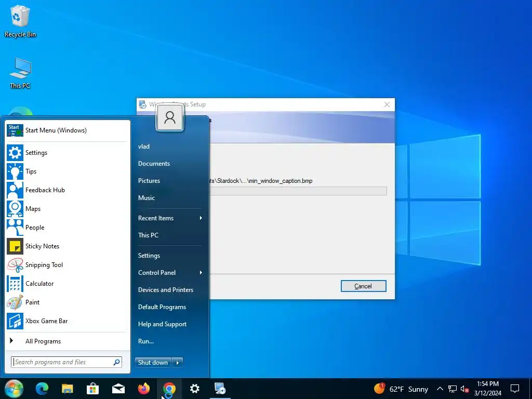Click the Start orb on taskbar

tap(14, 389)
